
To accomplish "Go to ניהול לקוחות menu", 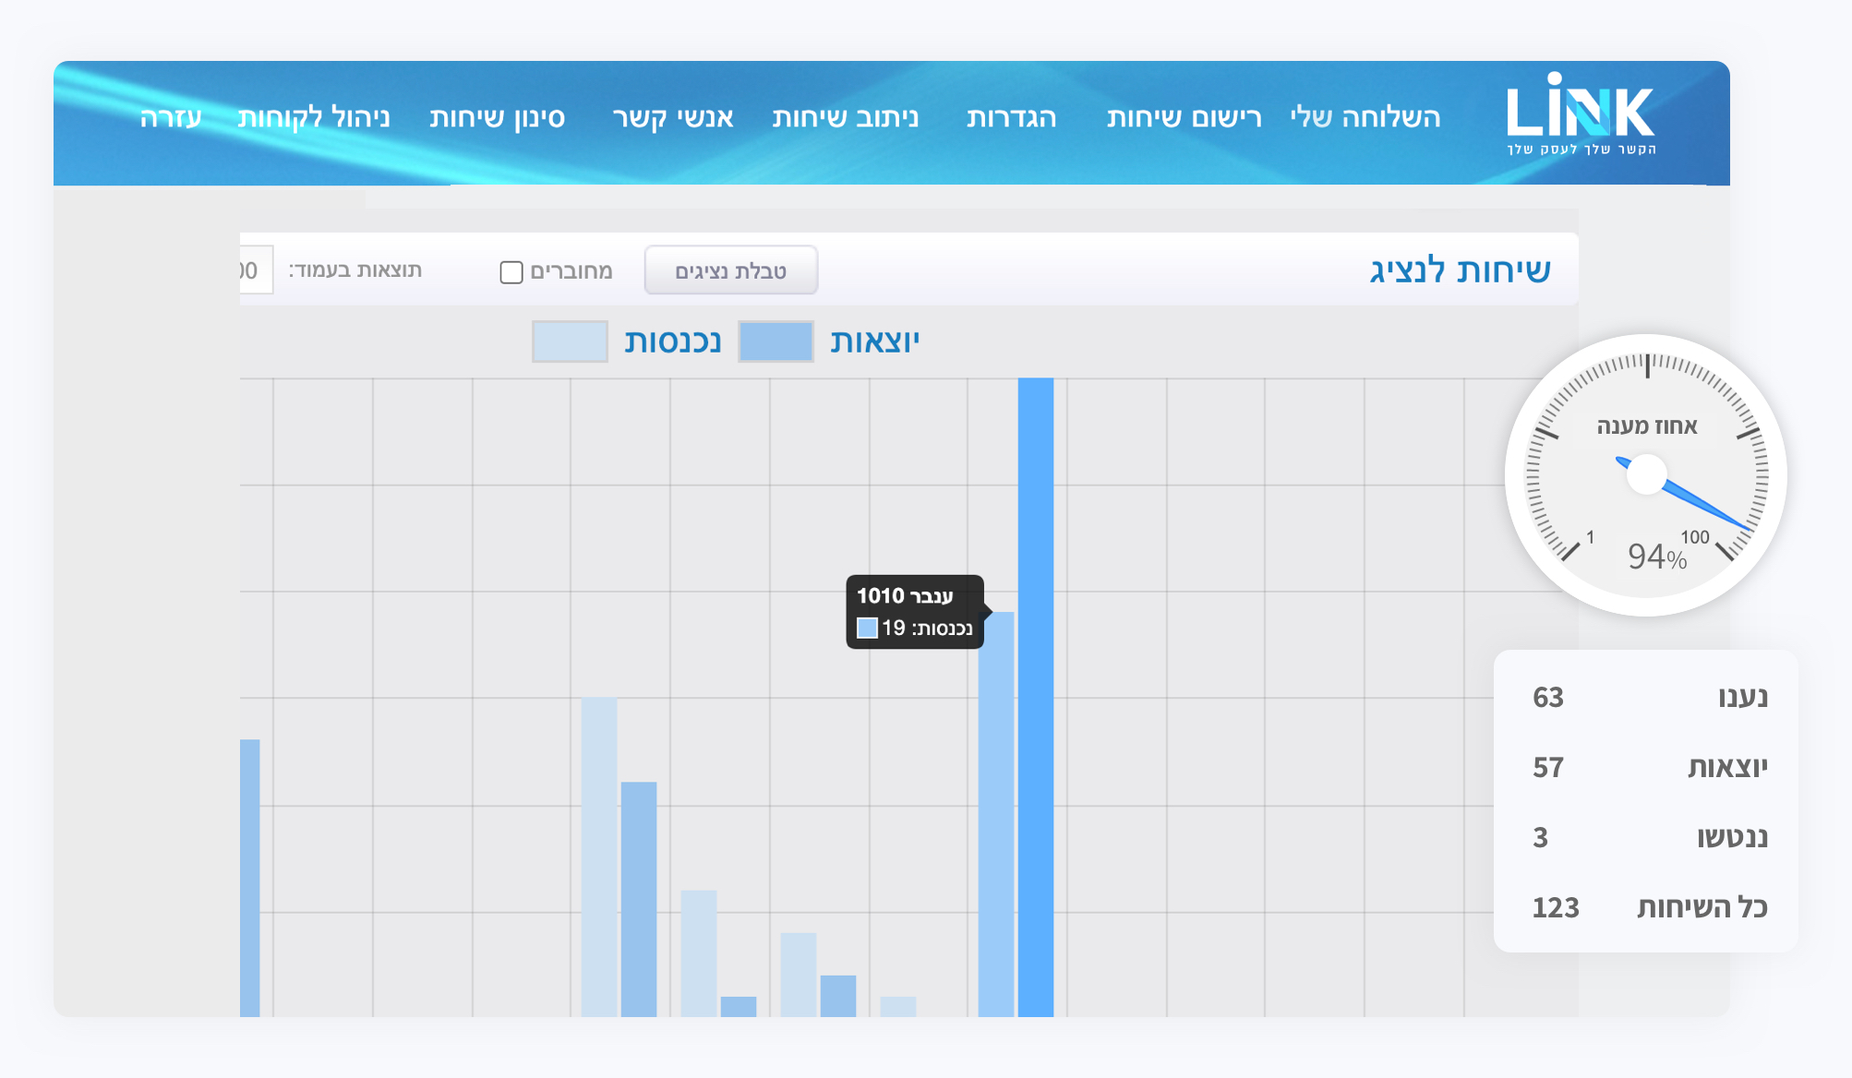I will 314,117.
